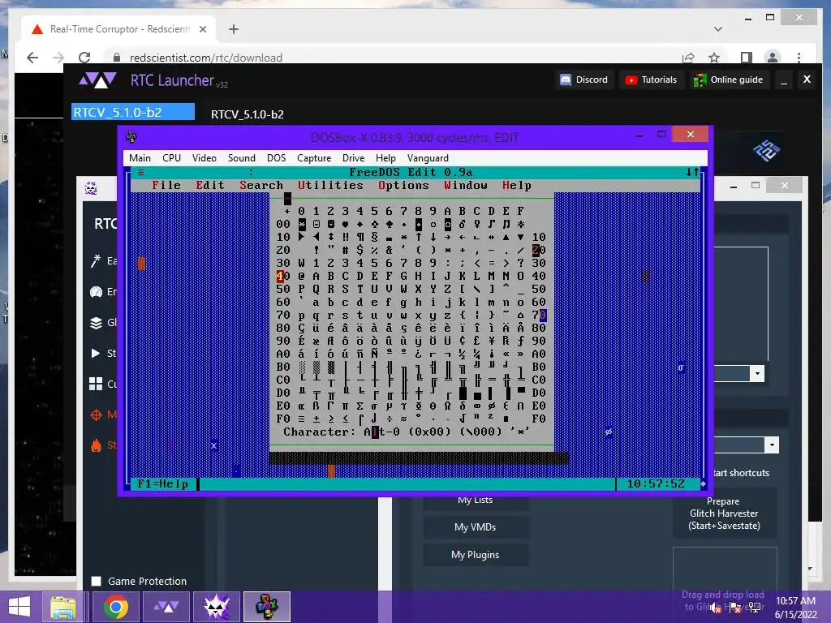Screen dimensions: 831x623
Task: Open a new Chrome tab
Action: pyautogui.click(x=233, y=29)
